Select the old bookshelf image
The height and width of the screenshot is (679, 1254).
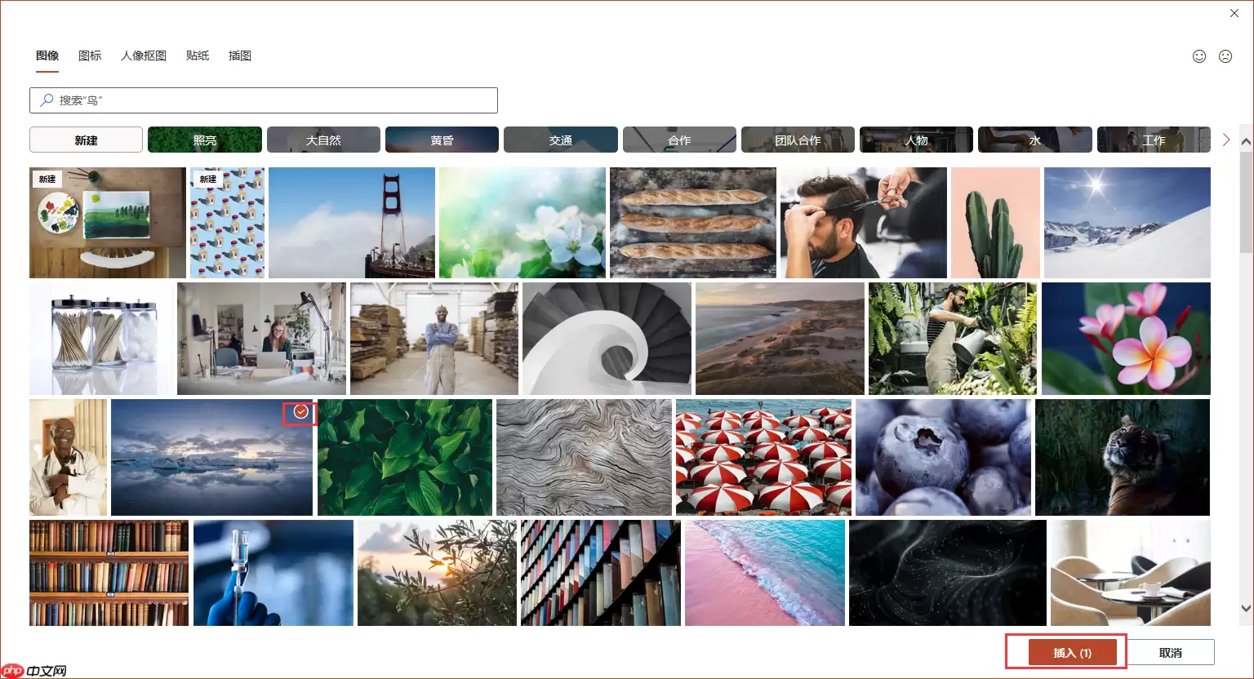tap(109, 573)
